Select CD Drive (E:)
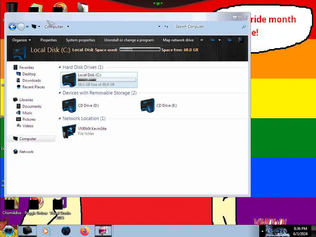The width and height of the screenshot is (316, 237). click(159, 106)
